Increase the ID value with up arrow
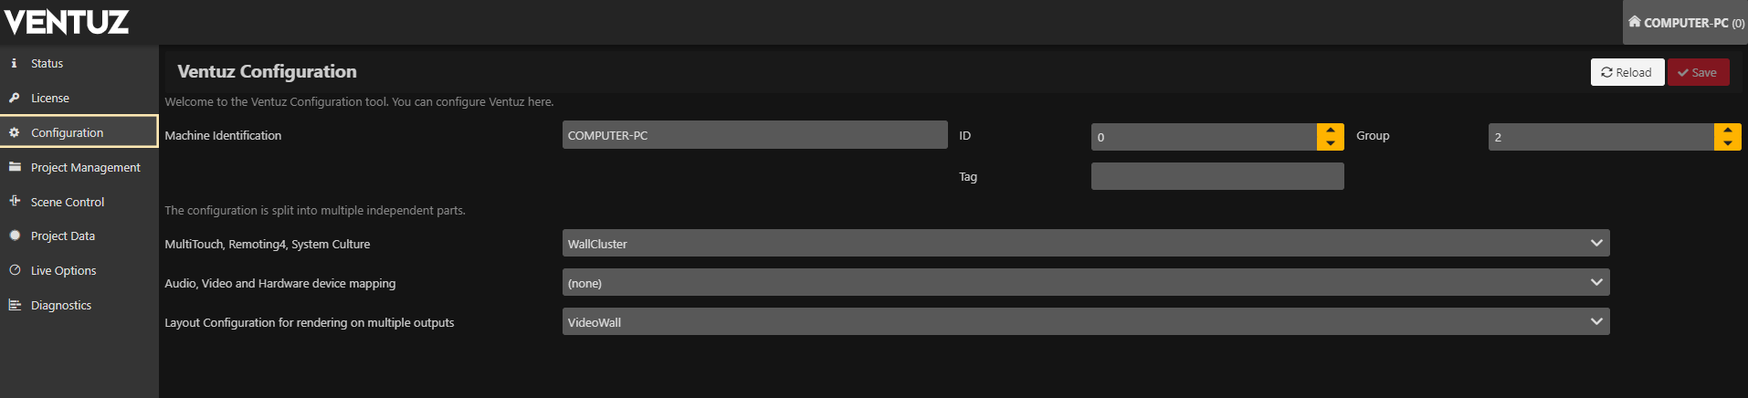Screen dimensions: 1748x398 [1331, 131]
